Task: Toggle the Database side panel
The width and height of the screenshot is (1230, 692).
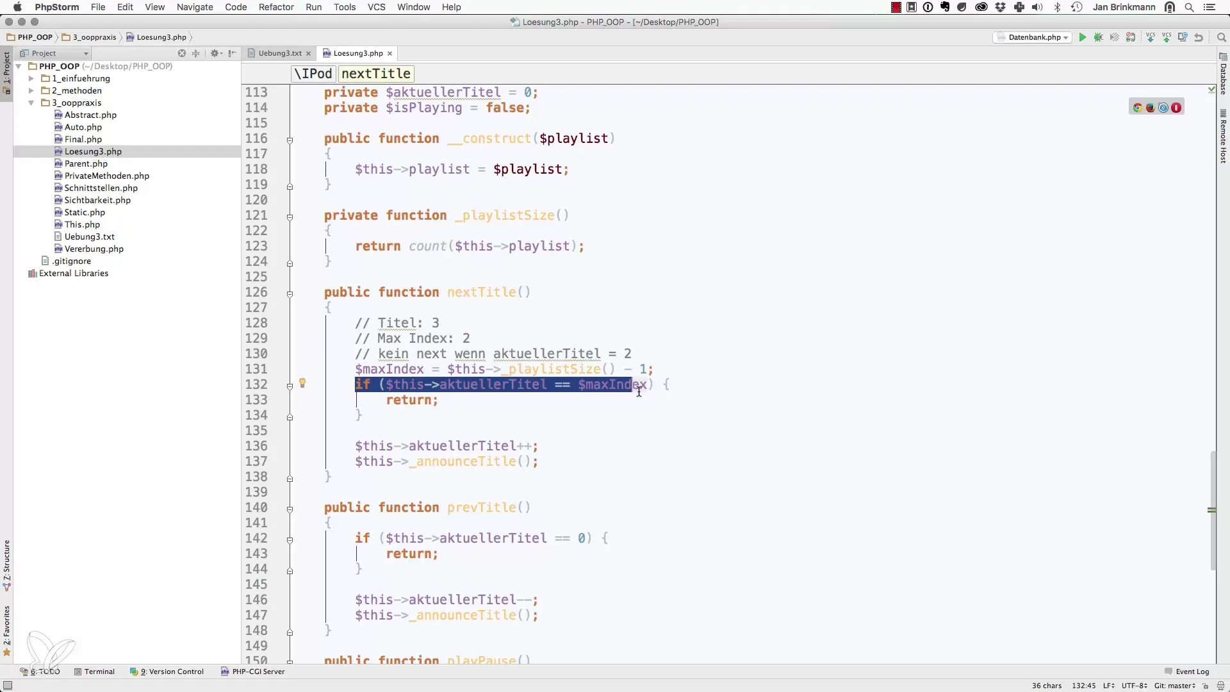Action: click(1223, 74)
